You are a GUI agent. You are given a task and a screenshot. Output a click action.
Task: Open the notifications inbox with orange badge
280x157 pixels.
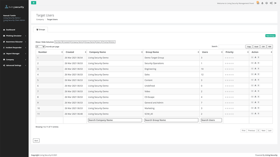coord(258,3)
